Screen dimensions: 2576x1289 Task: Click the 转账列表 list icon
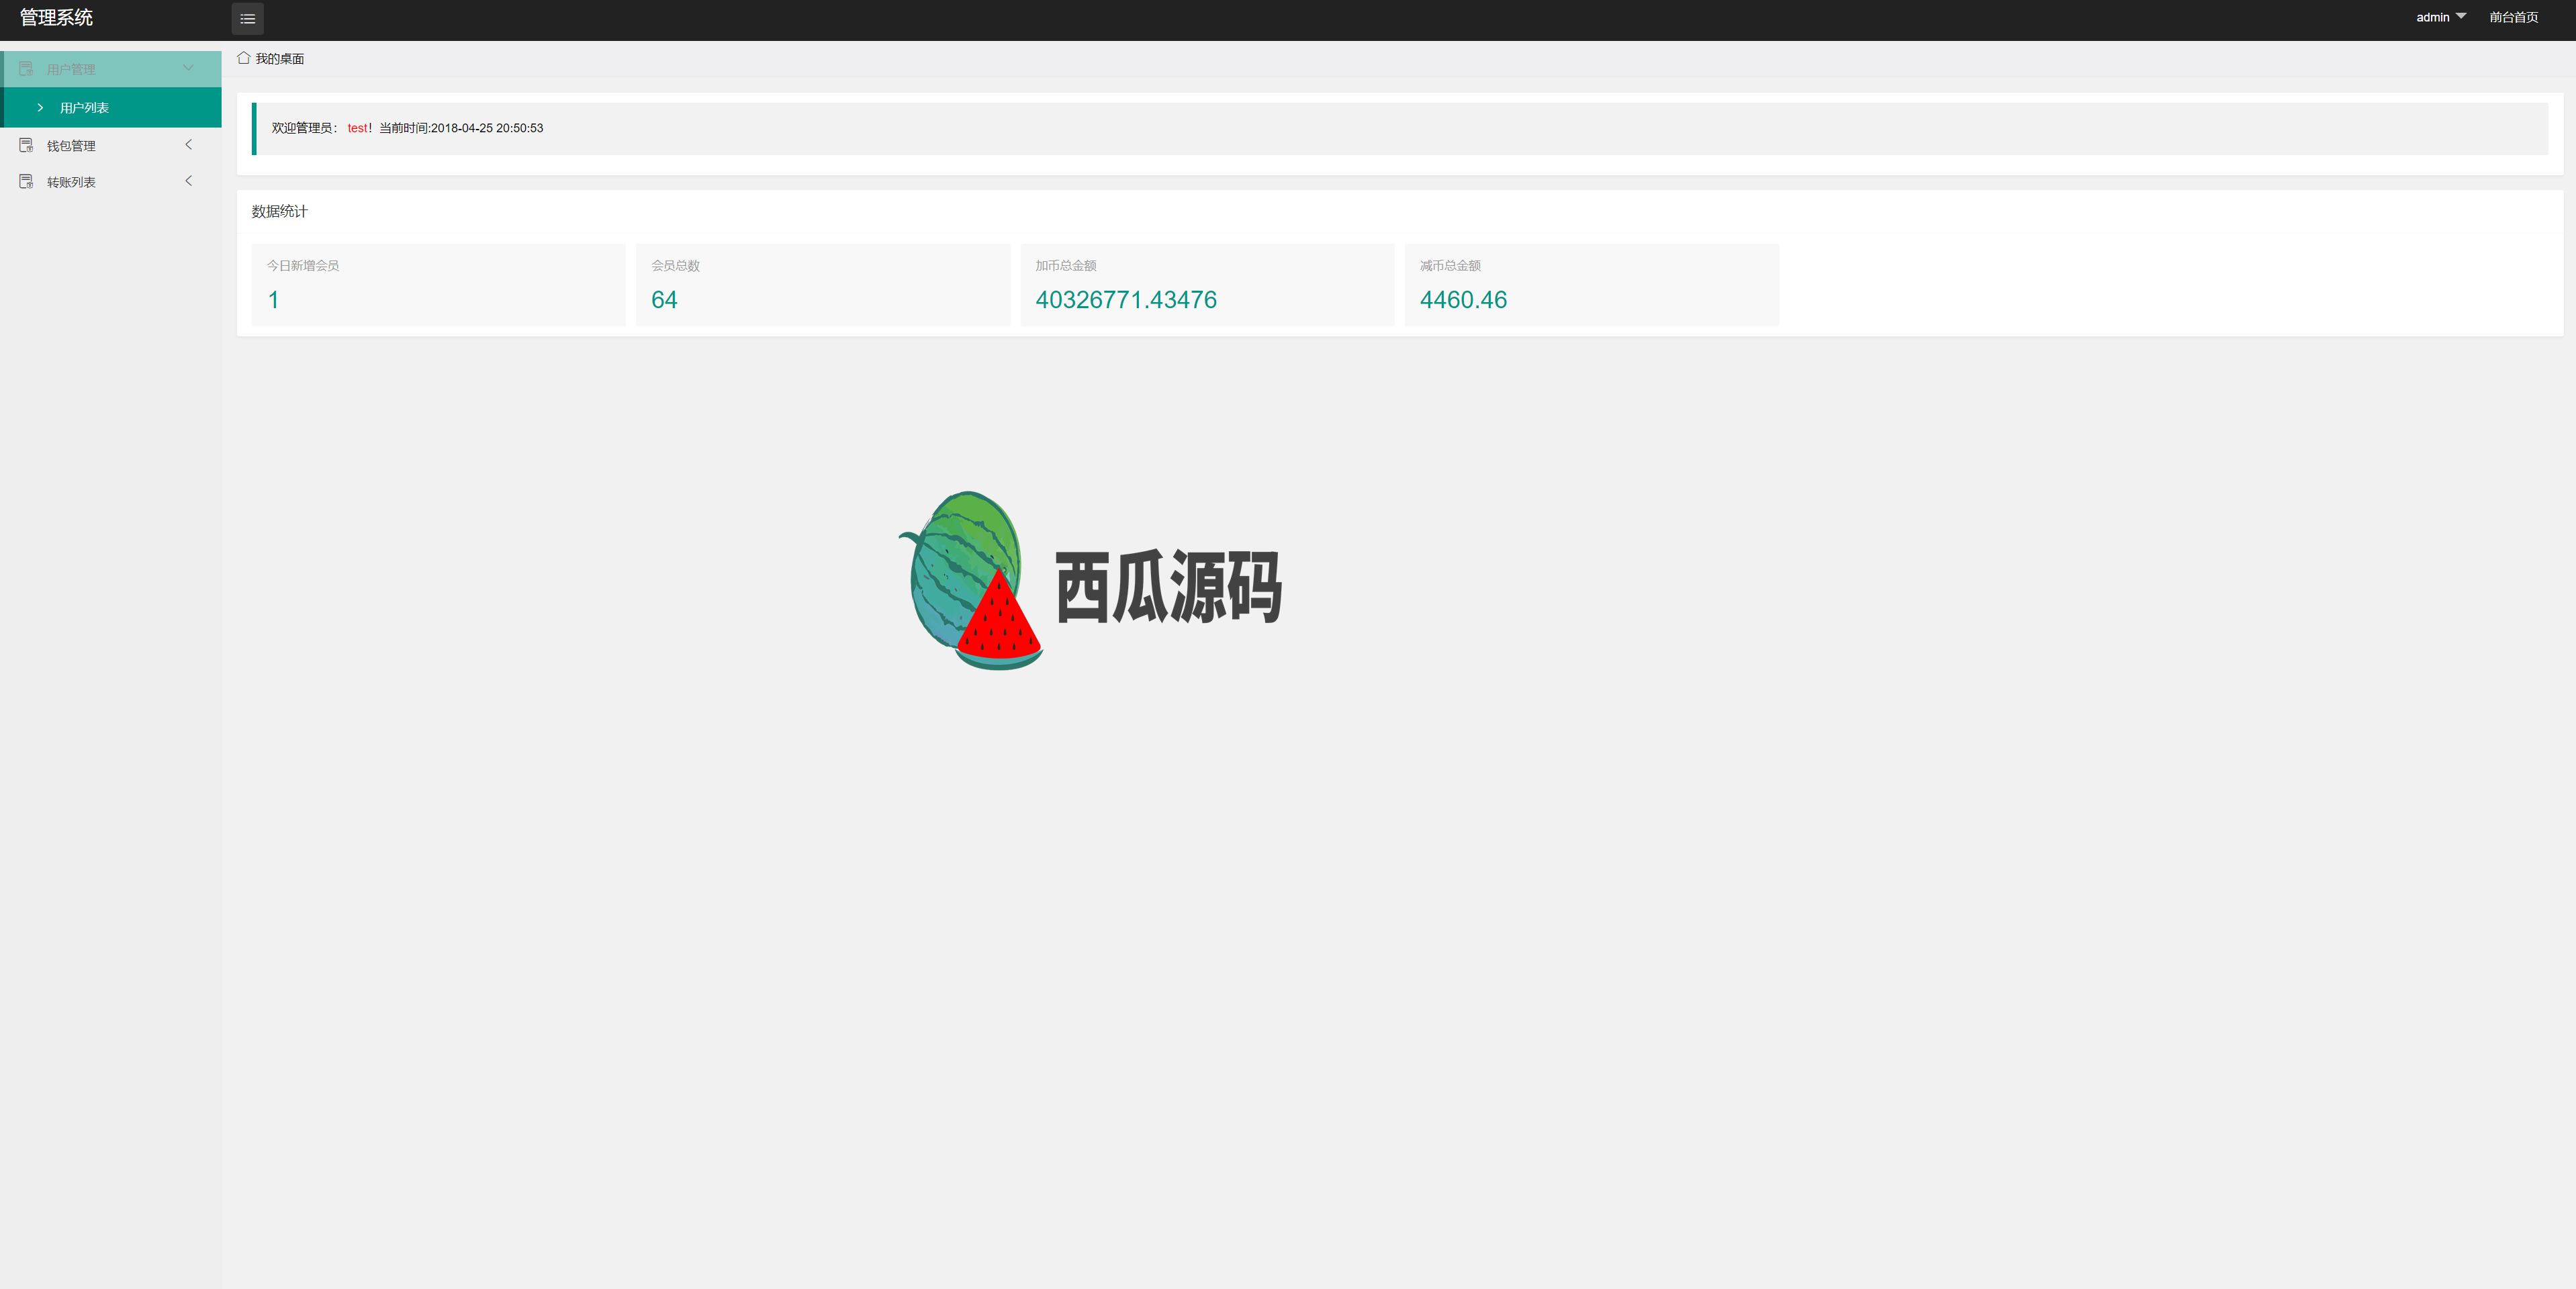coord(26,181)
